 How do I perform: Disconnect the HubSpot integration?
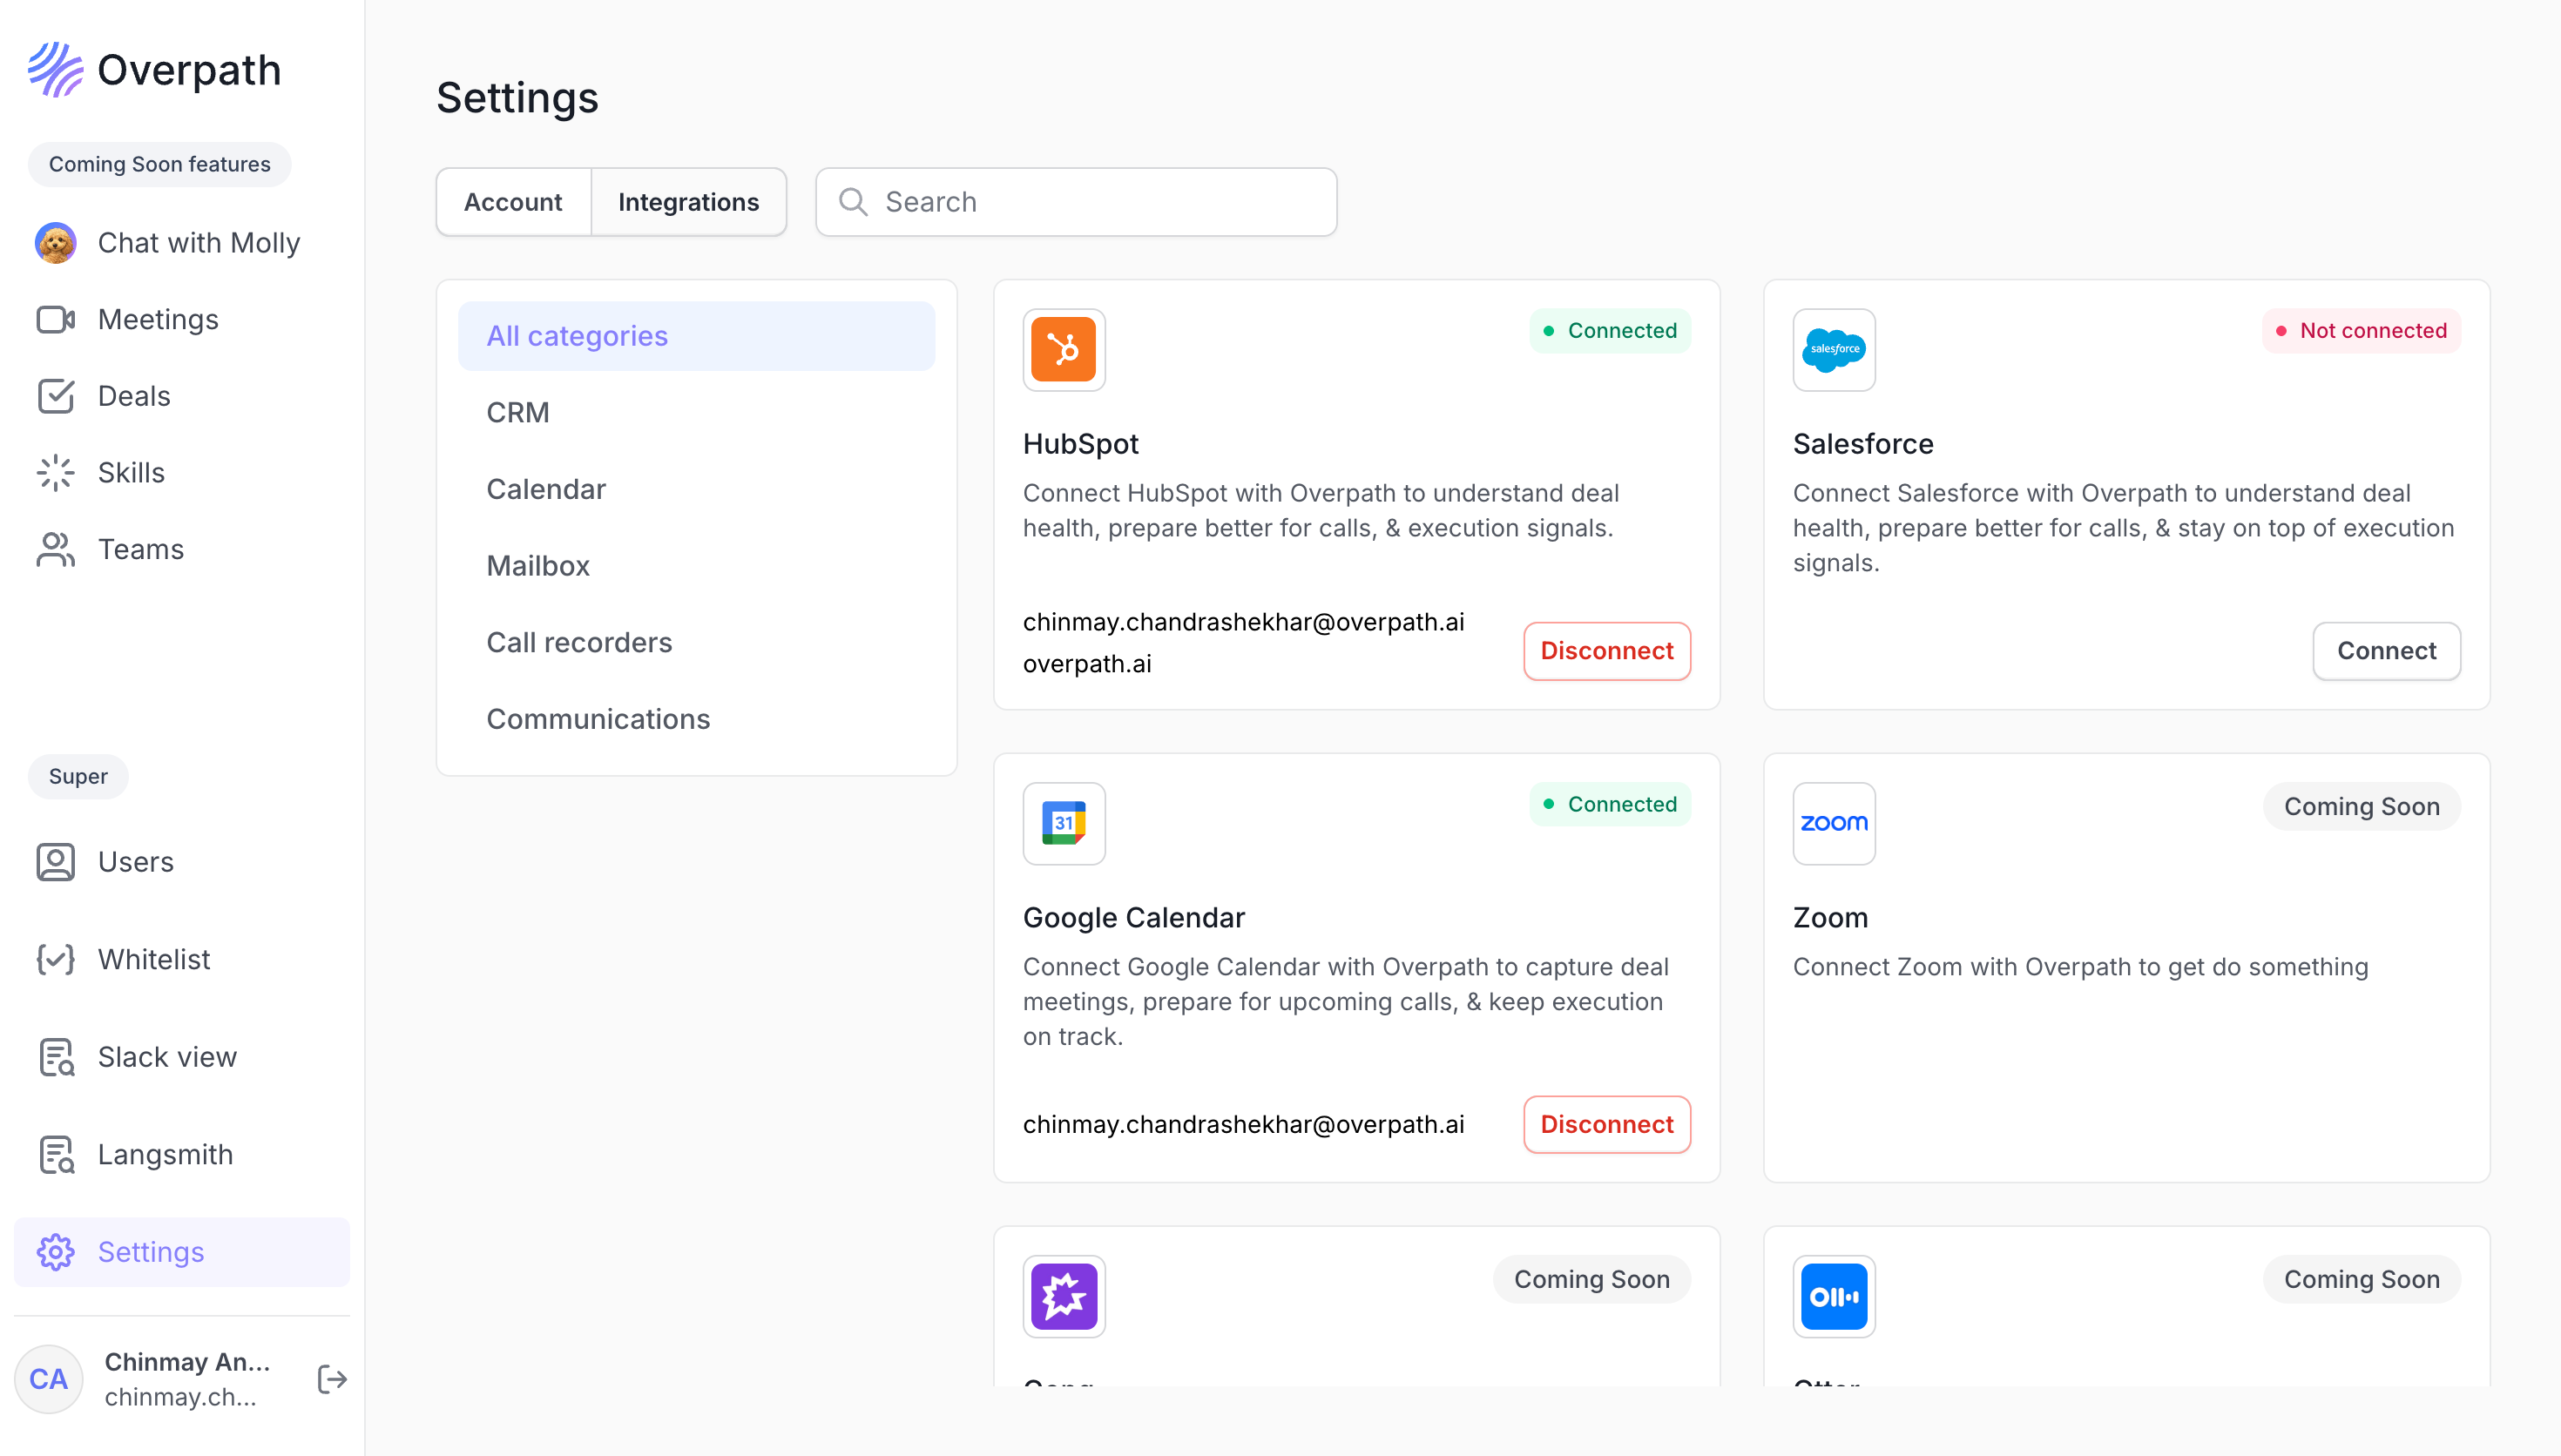[1606, 651]
